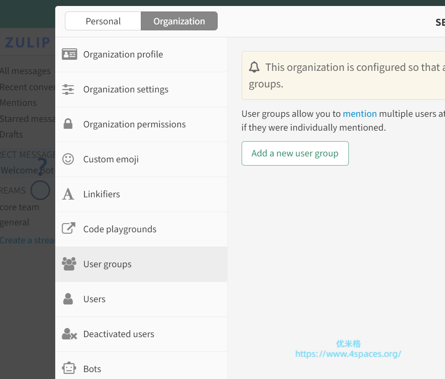Click the Linkifiers letter A icon
This screenshot has height=379, width=445.
click(x=68, y=194)
